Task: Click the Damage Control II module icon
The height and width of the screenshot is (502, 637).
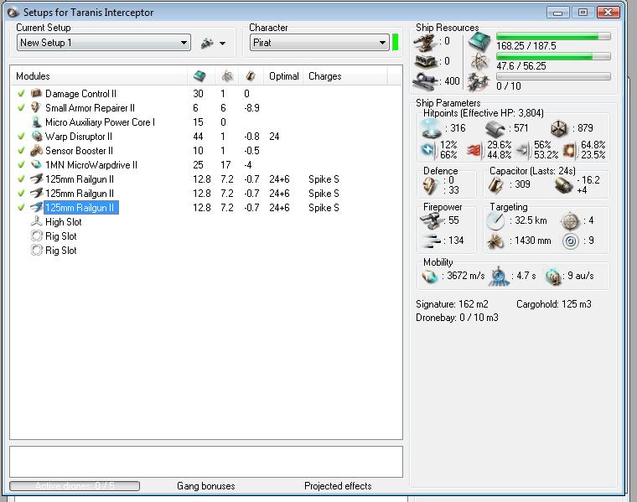Action: tap(36, 93)
